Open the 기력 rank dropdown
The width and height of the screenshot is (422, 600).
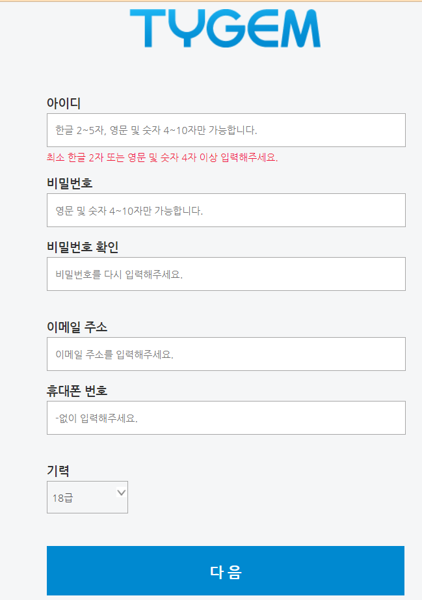pyautogui.click(x=87, y=497)
